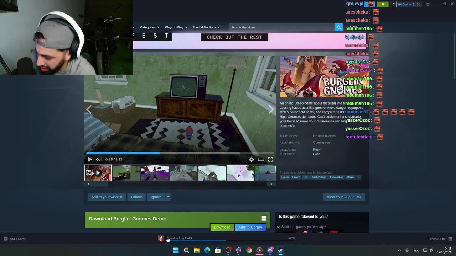Select the First-Person tag

tap(319, 177)
